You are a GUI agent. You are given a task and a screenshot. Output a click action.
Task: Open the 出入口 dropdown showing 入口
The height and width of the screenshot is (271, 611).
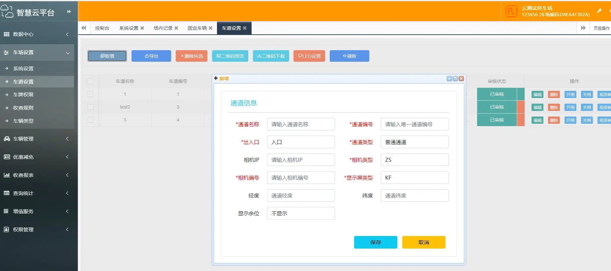point(301,142)
